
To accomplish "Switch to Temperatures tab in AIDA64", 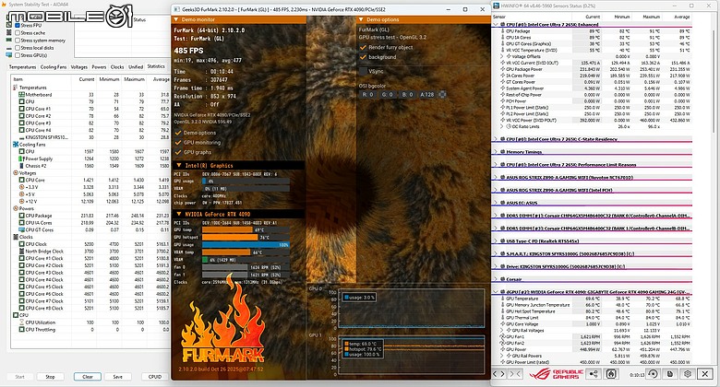I will point(22,67).
